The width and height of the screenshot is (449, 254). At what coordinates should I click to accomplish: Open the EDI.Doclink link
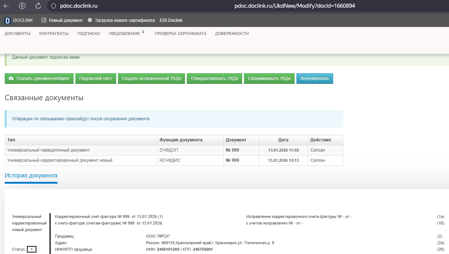click(171, 20)
